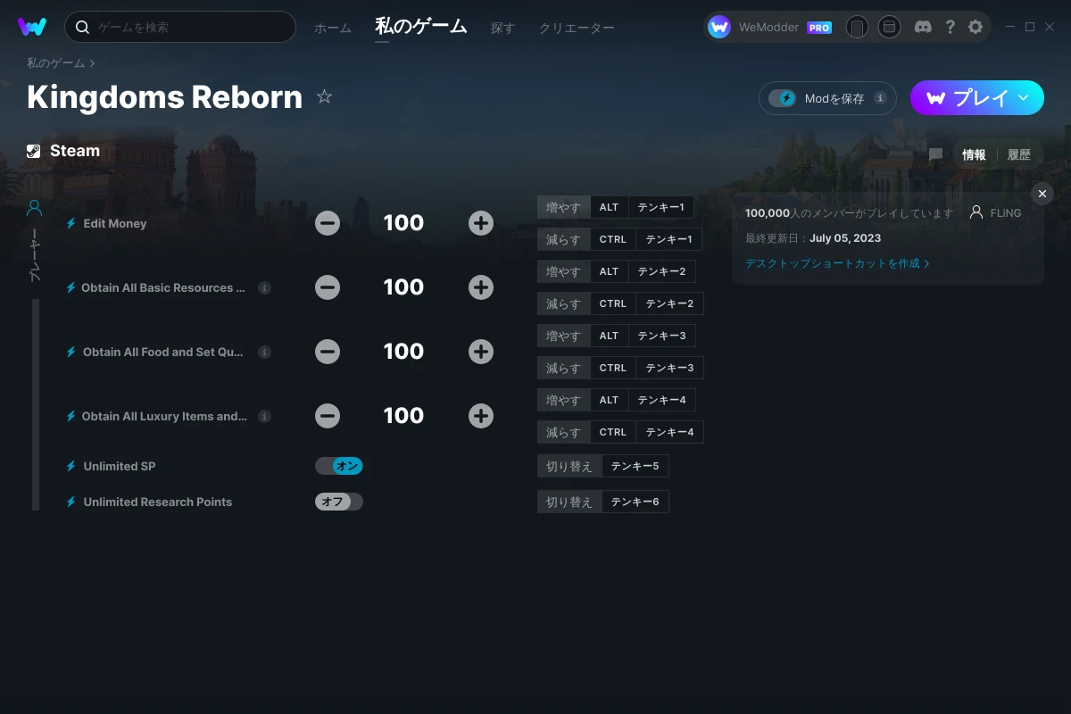The width and height of the screenshot is (1071, 714).
Task: Change Unlimited Research Points hotkey テンキー6
Action: [603, 502]
